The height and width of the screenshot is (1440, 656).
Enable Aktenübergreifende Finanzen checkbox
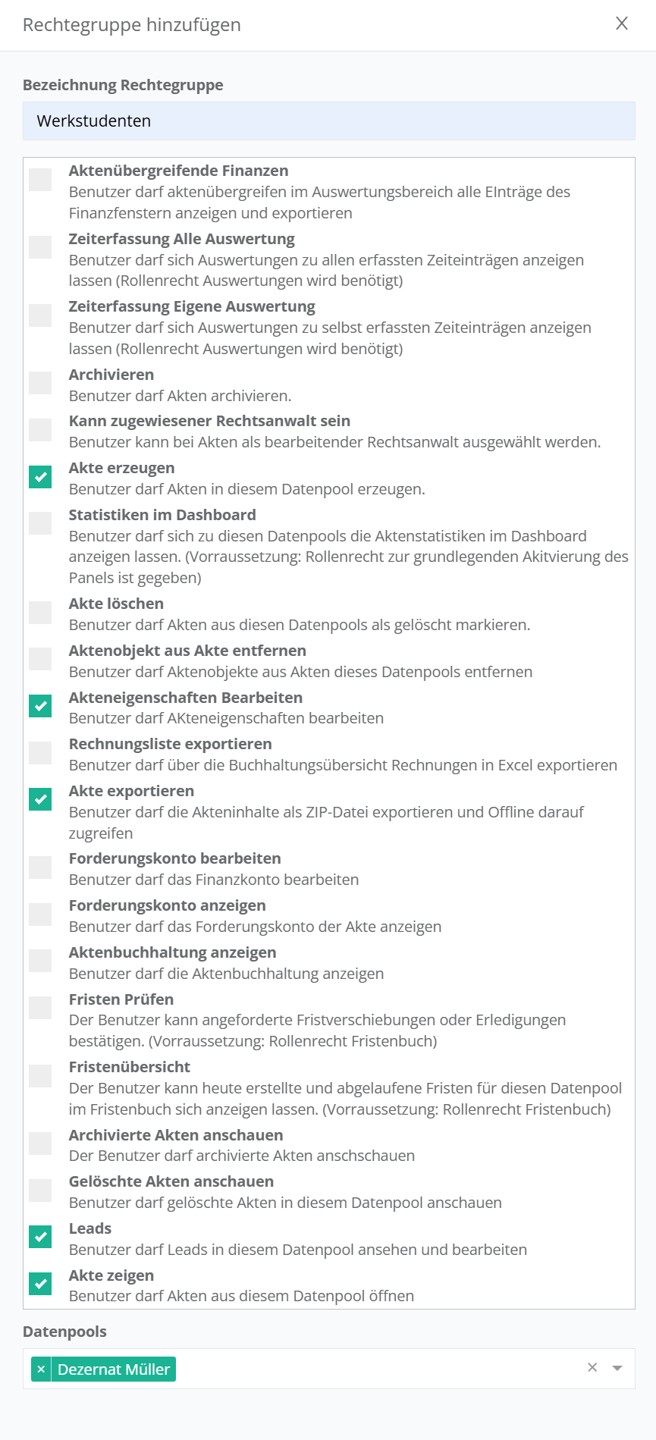click(x=40, y=180)
